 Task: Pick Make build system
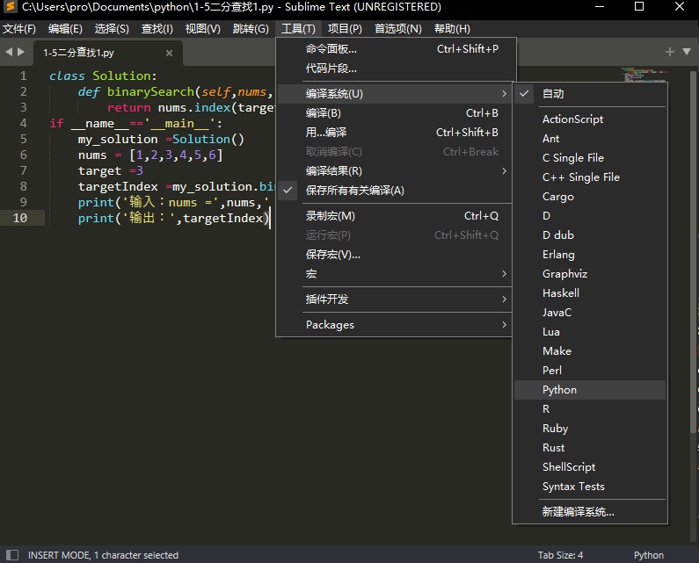point(590,351)
